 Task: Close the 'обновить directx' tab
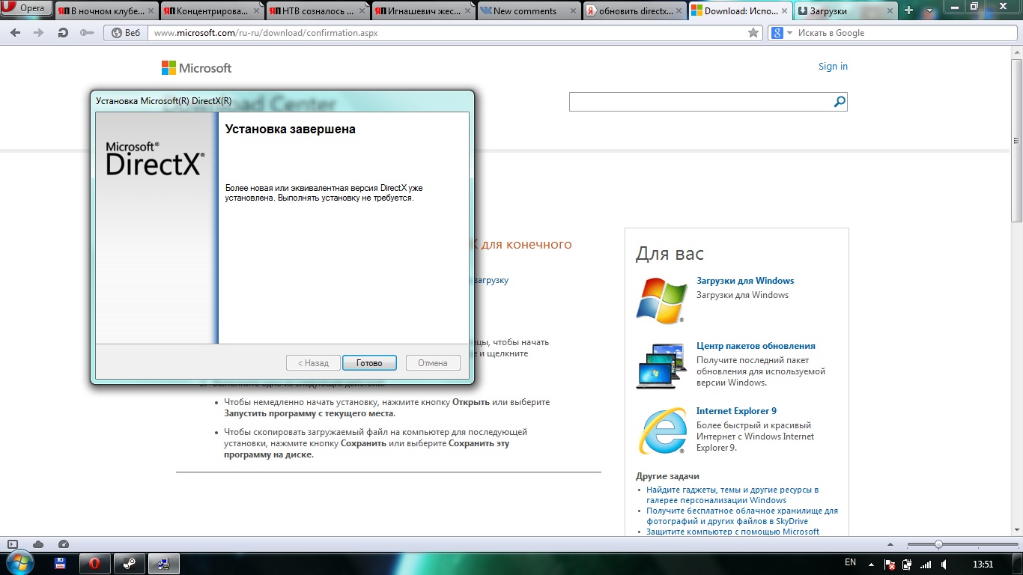coord(678,11)
